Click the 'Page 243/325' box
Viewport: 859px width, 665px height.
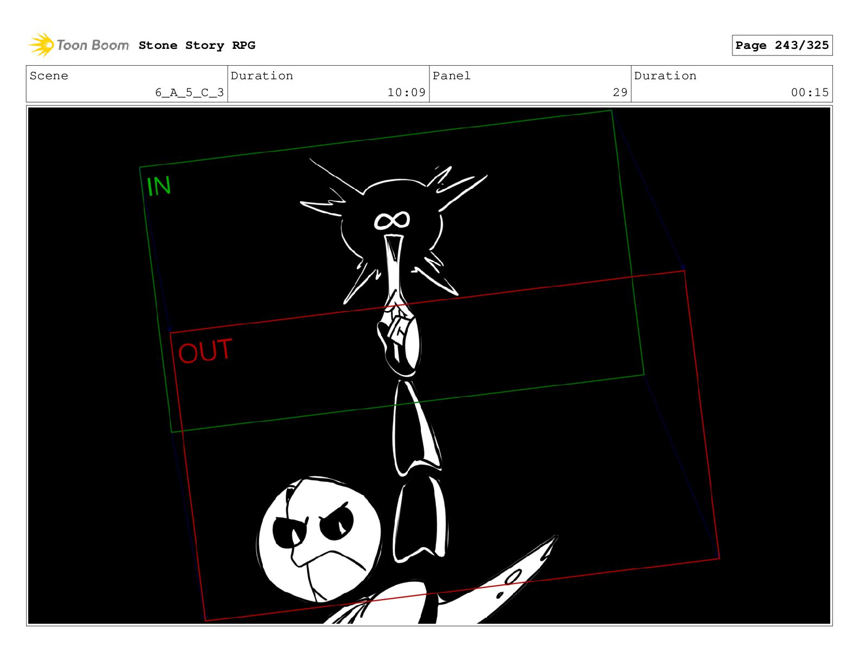[782, 46]
